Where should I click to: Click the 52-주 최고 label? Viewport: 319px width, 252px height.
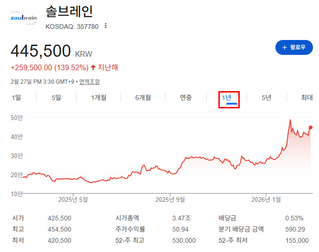click(130, 240)
